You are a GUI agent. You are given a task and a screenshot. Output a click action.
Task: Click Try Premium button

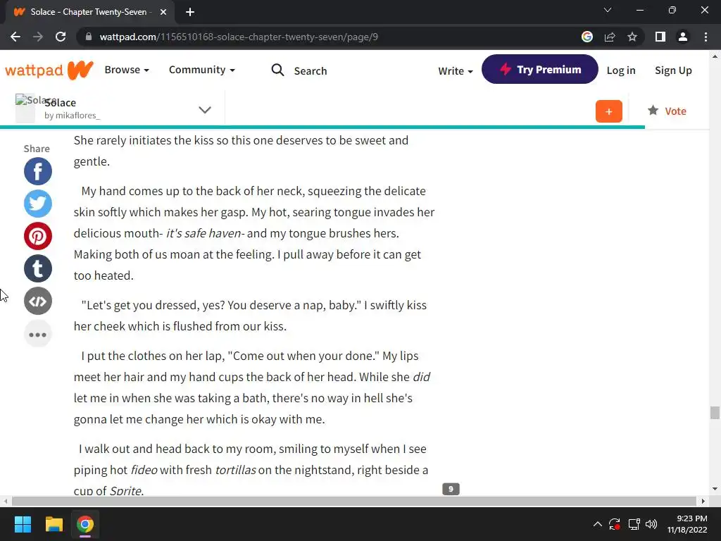[x=540, y=70]
